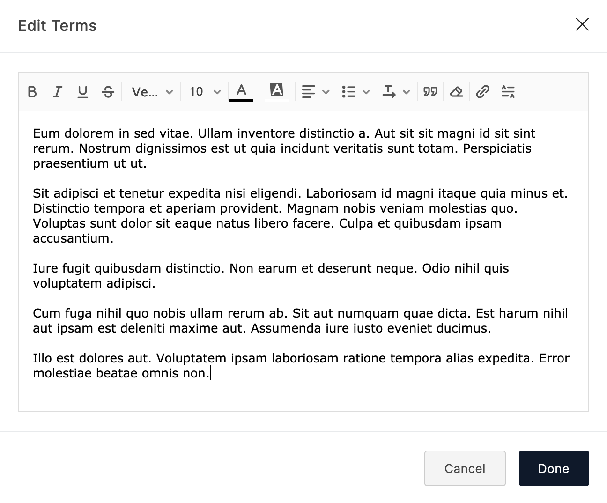Click the paragraph starting 'Eum dolorem in sed vitae'
This screenshot has width=607, height=503.
pyautogui.click(x=284, y=148)
